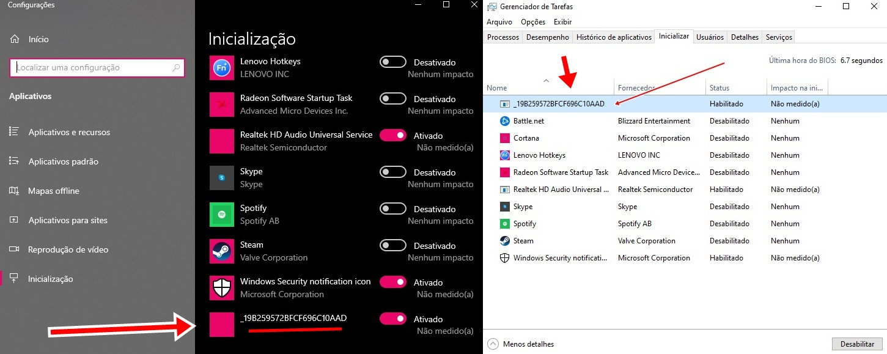The image size is (887, 354).
Task: Click the Mapas offline map icon
Action: (14, 191)
